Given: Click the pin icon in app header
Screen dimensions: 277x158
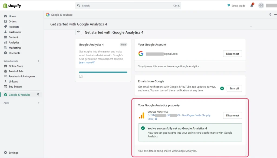Looking at the screenshot, I should click(270, 15).
